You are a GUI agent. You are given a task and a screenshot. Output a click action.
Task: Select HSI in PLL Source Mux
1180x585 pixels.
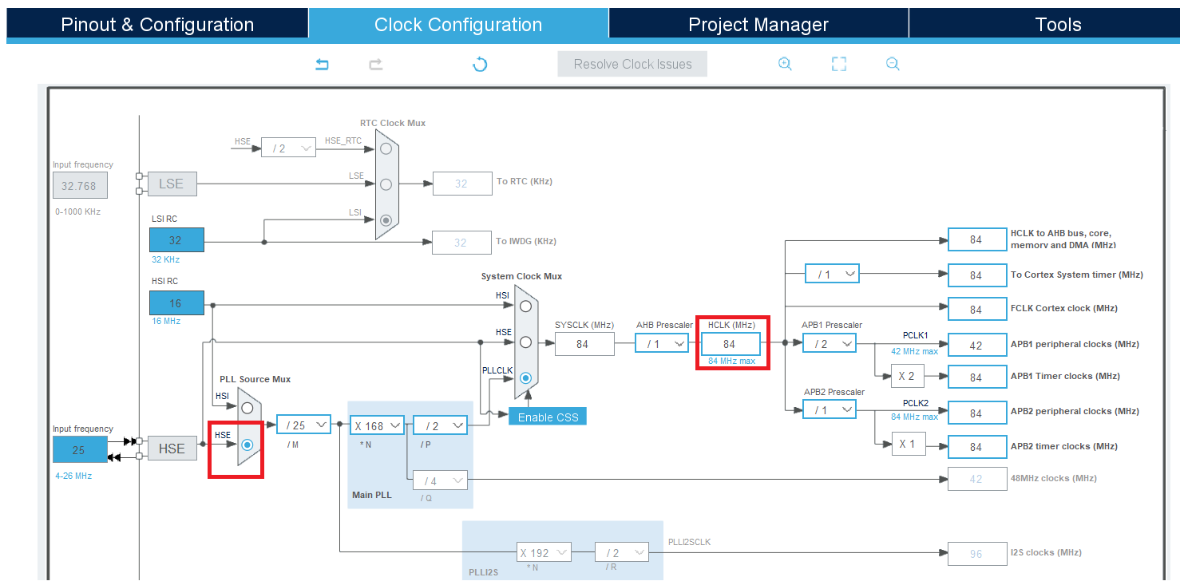(x=247, y=408)
